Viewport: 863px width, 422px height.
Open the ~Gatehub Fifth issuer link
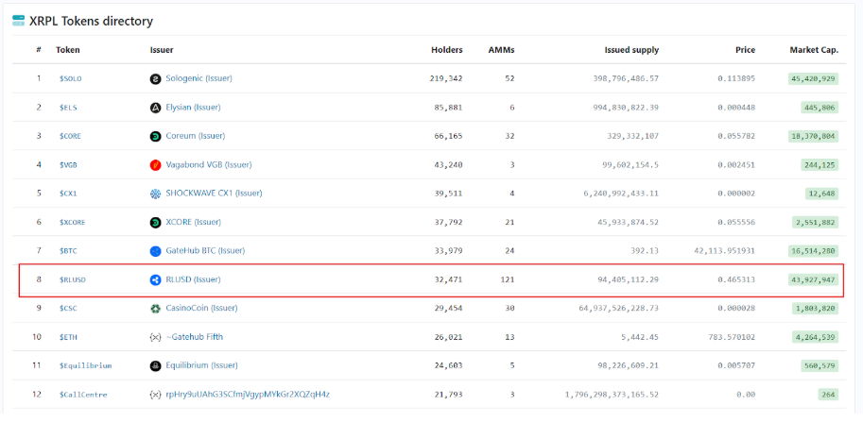[x=195, y=336]
